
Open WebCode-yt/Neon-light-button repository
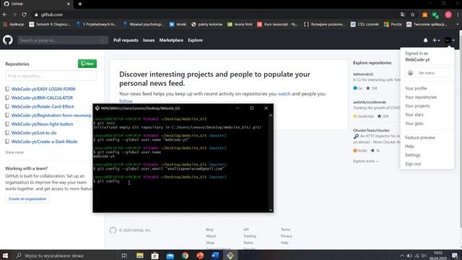tap(42, 124)
